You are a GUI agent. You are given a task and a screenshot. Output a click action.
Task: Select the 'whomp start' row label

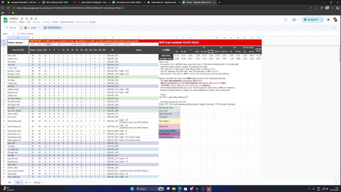18,89
